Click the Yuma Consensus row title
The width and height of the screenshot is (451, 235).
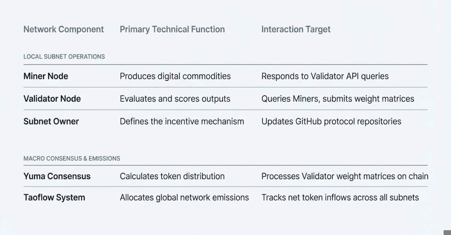click(x=57, y=176)
